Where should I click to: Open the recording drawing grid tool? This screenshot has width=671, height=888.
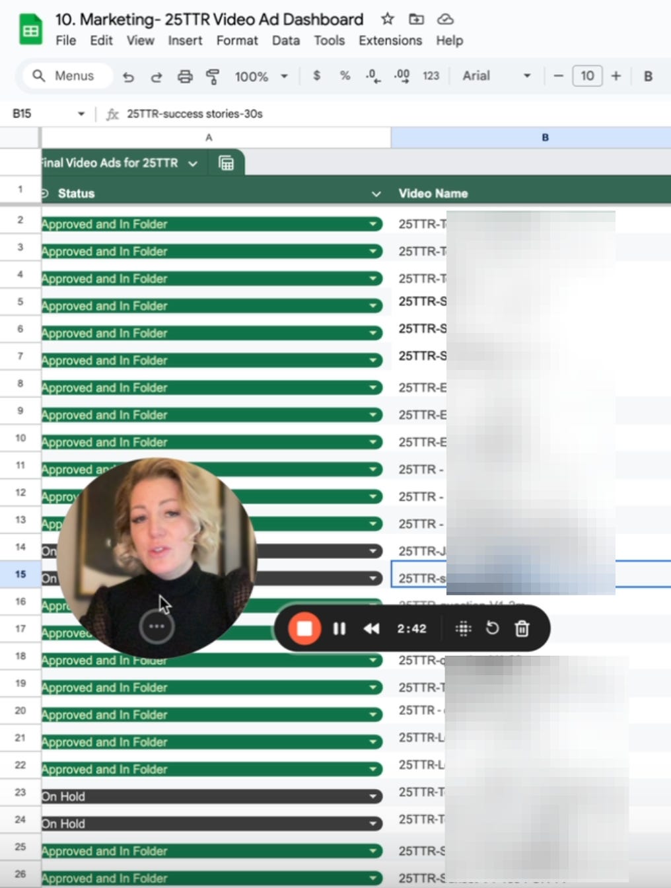[464, 628]
